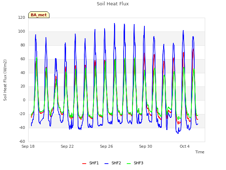Viewport: 226px width, 170px height.
Task: Click the blue SHF2 legend marker
Action: pos(106,164)
